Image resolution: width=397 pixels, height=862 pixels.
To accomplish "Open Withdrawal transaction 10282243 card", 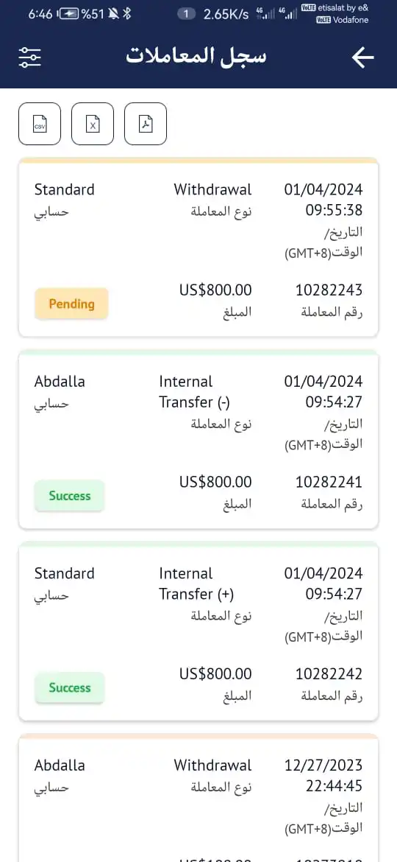I will pos(198,248).
